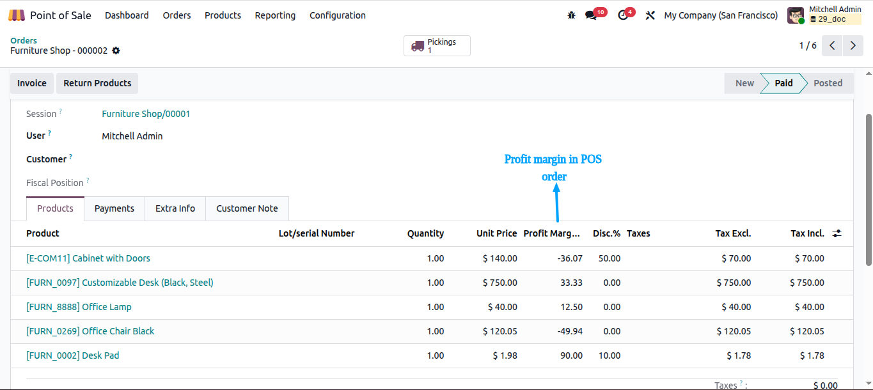Screen dimensions: 873x390
Task: Select the Posted status stage
Action: point(828,83)
